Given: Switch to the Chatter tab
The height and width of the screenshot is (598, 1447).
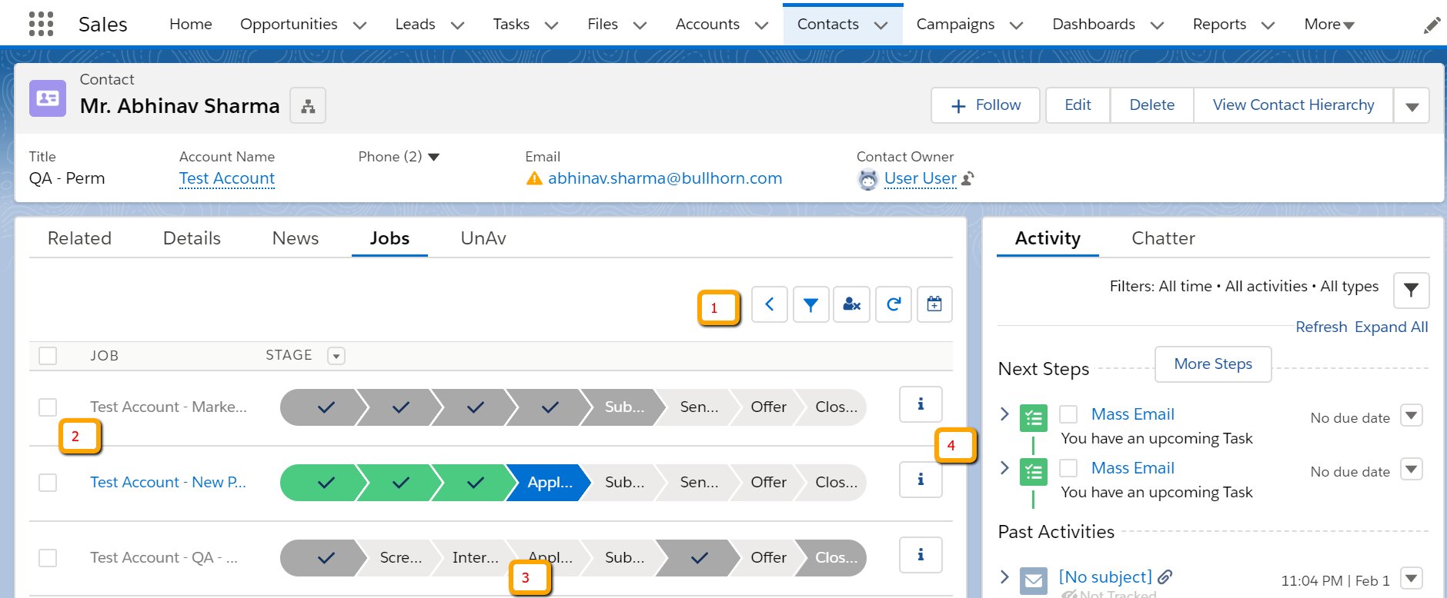Looking at the screenshot, I should [x=1162, y=238].
